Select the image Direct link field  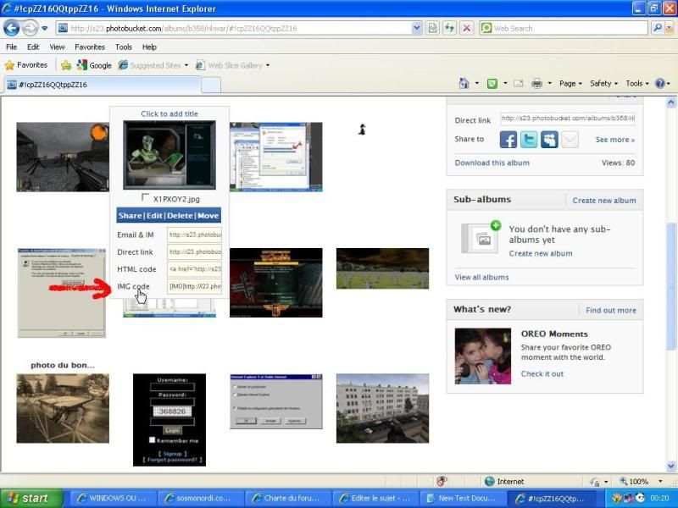195,251
